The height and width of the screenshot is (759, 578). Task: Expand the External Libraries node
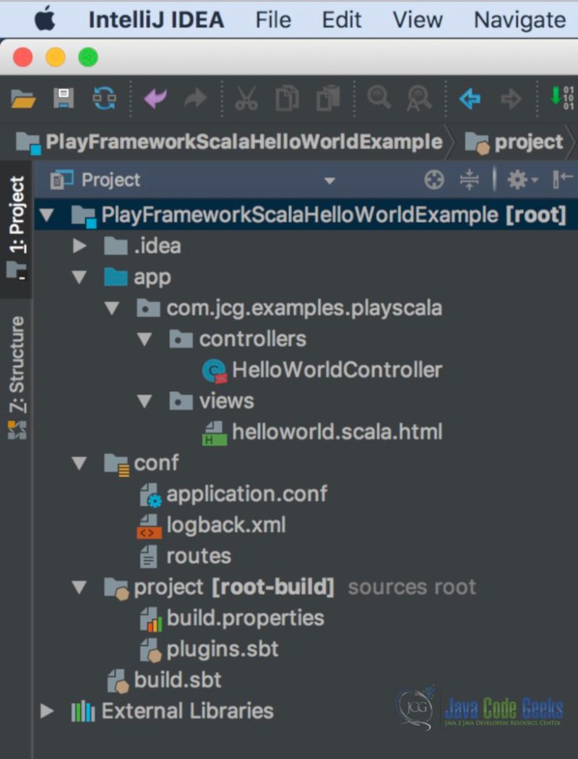(x=47, y=711)
